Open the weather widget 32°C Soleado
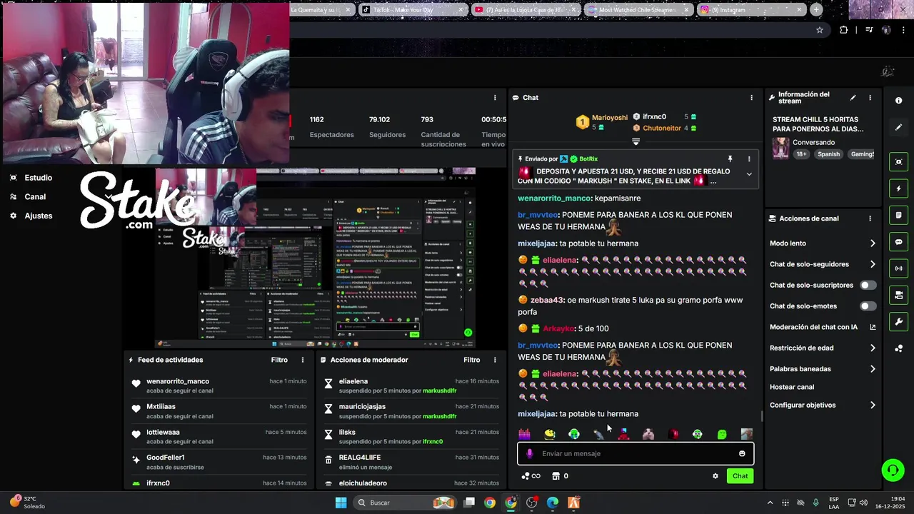914x514 pixels. (27, 503)
